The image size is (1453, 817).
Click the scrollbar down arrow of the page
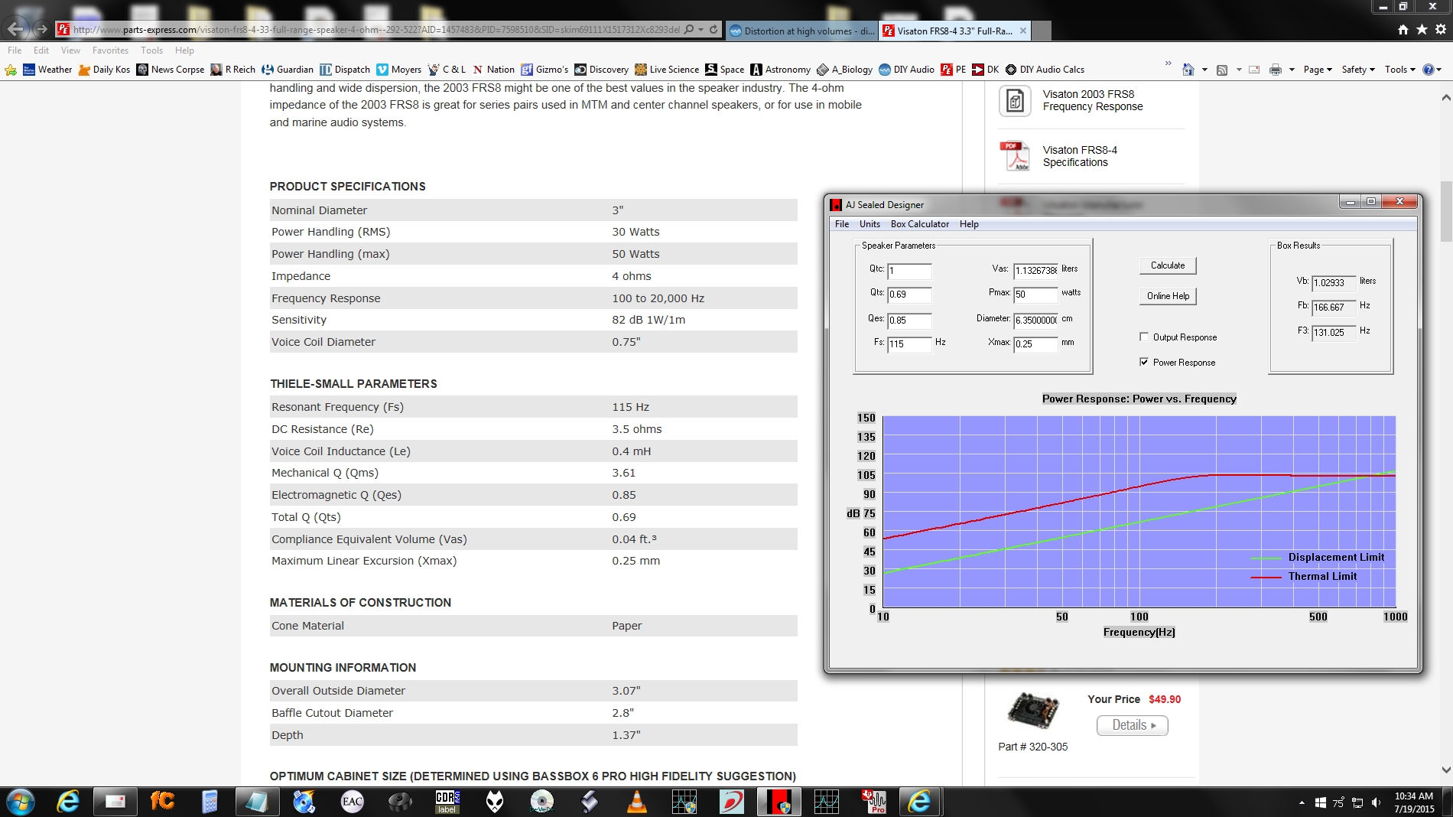pos(1445,770)
